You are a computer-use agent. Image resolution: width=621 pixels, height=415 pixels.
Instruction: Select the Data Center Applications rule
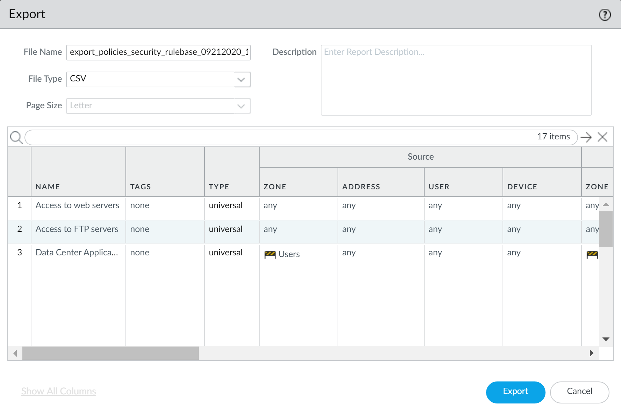click(x=77, y=252)
